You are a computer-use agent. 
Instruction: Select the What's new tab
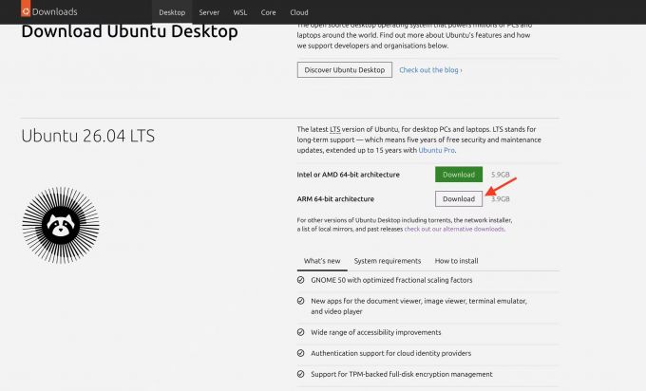322,261
